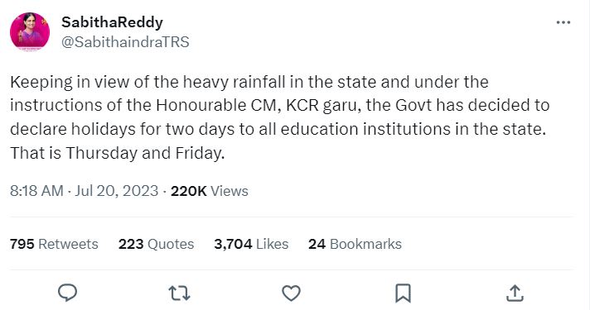Viewport: 590px width, 310px height.
Task: Click the tweet's opening line about heavy rainfall
Action: pos(249,82)
